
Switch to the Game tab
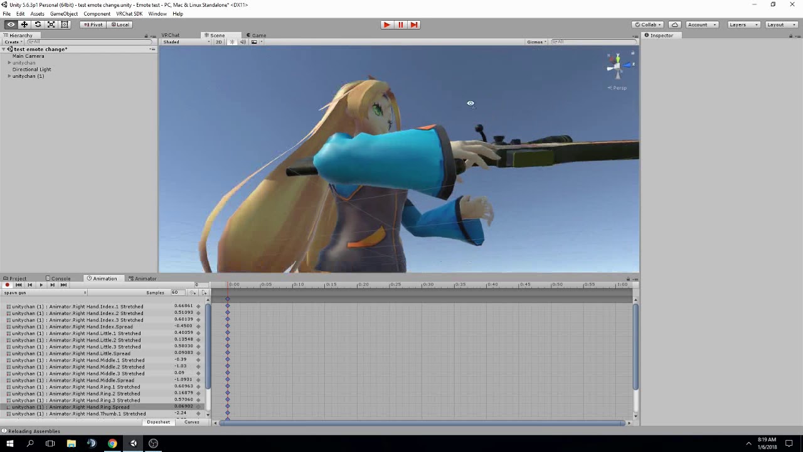(x=256, y=35)
